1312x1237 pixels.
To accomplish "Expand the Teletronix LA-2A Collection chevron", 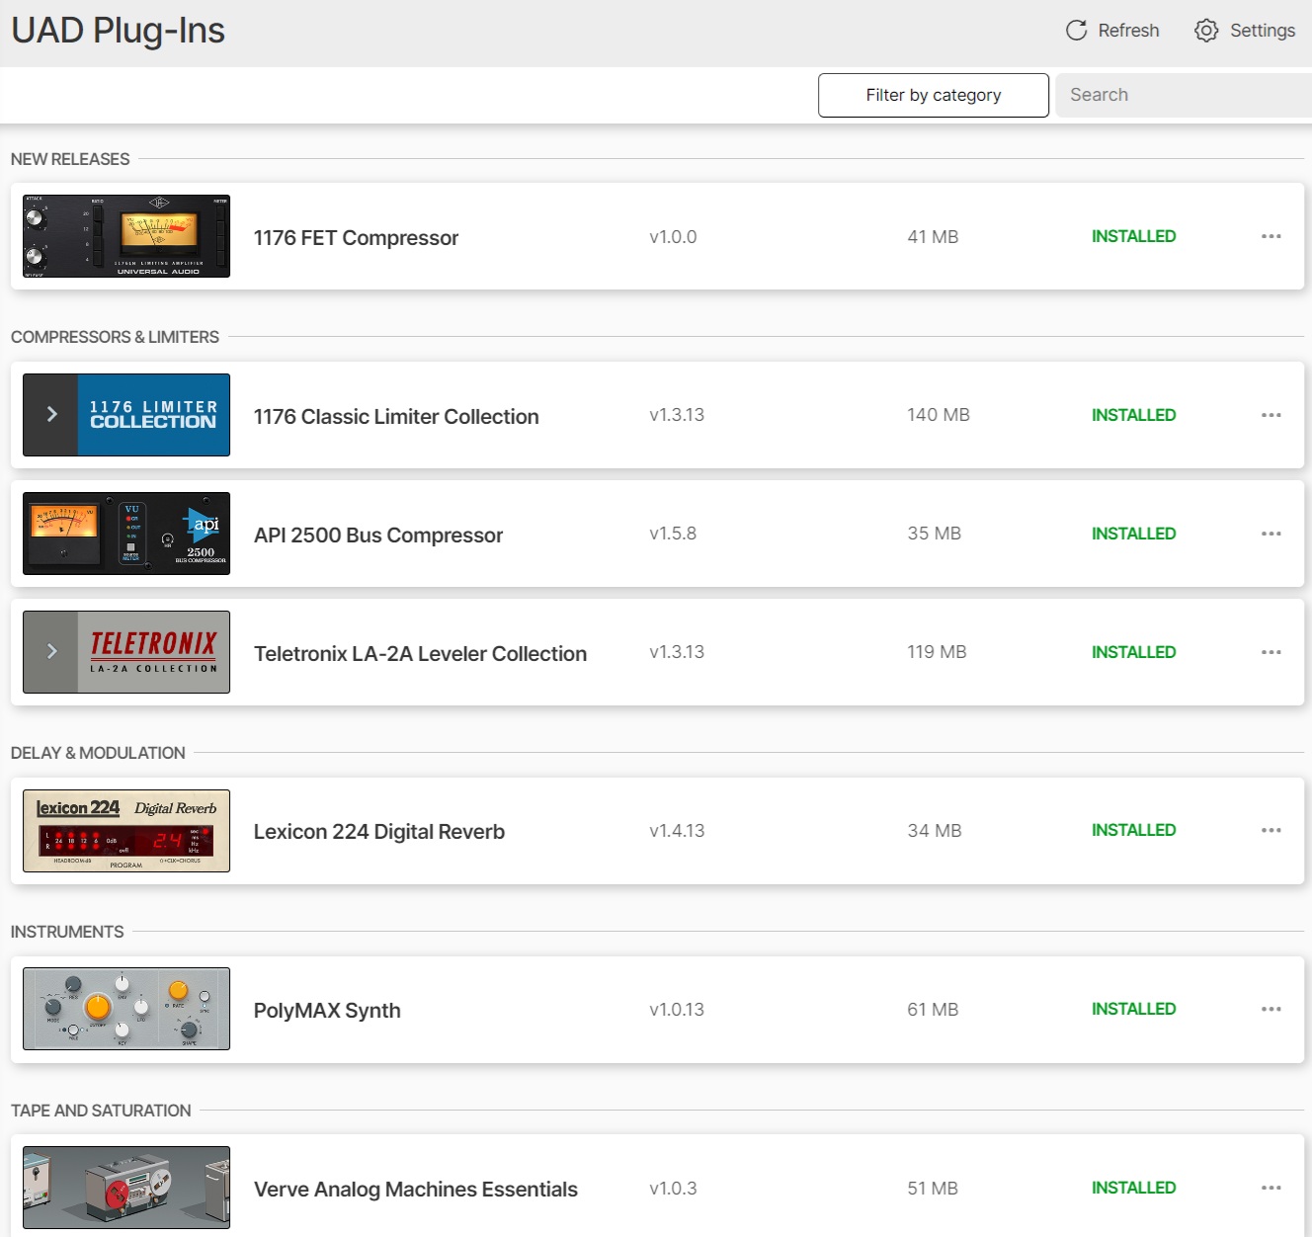I will [x=51, y=652].
